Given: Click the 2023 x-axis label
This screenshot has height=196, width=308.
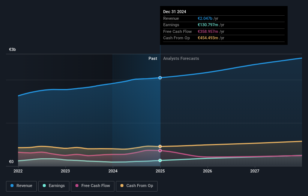Looking at the screenshot, I should tap(65, 171).
